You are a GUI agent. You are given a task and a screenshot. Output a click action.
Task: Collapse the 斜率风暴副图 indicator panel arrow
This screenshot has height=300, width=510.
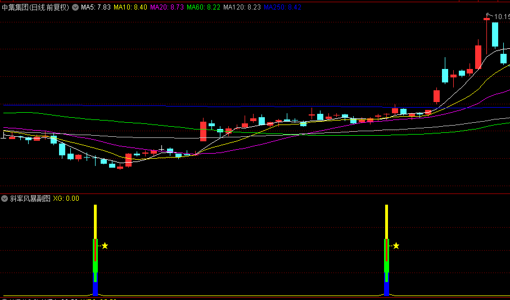(x=4, y=199)
